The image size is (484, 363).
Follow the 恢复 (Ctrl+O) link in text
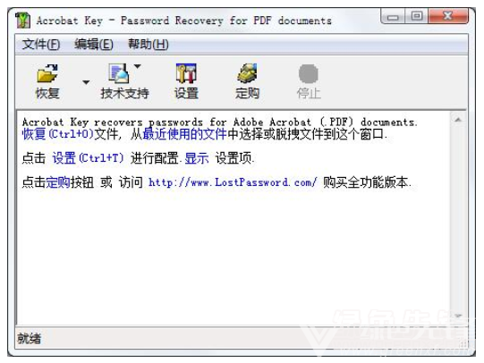coord(58,134)
